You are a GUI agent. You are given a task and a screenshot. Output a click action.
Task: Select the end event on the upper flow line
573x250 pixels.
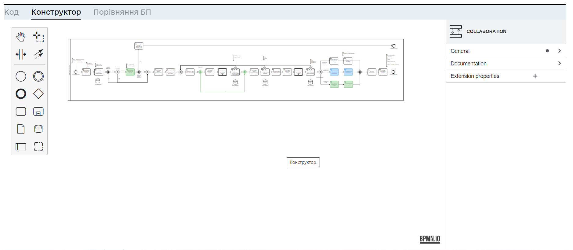[393, 46]
